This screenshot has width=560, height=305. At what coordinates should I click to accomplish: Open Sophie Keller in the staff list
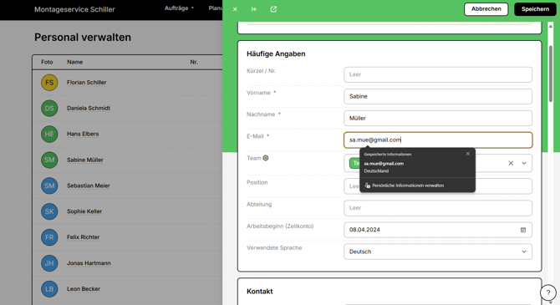click(84, 211)
